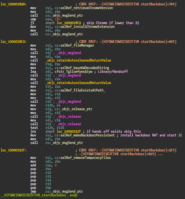Select the 19h immediate value
This screenshot has width=185, height=199.
tap(57, 19)
